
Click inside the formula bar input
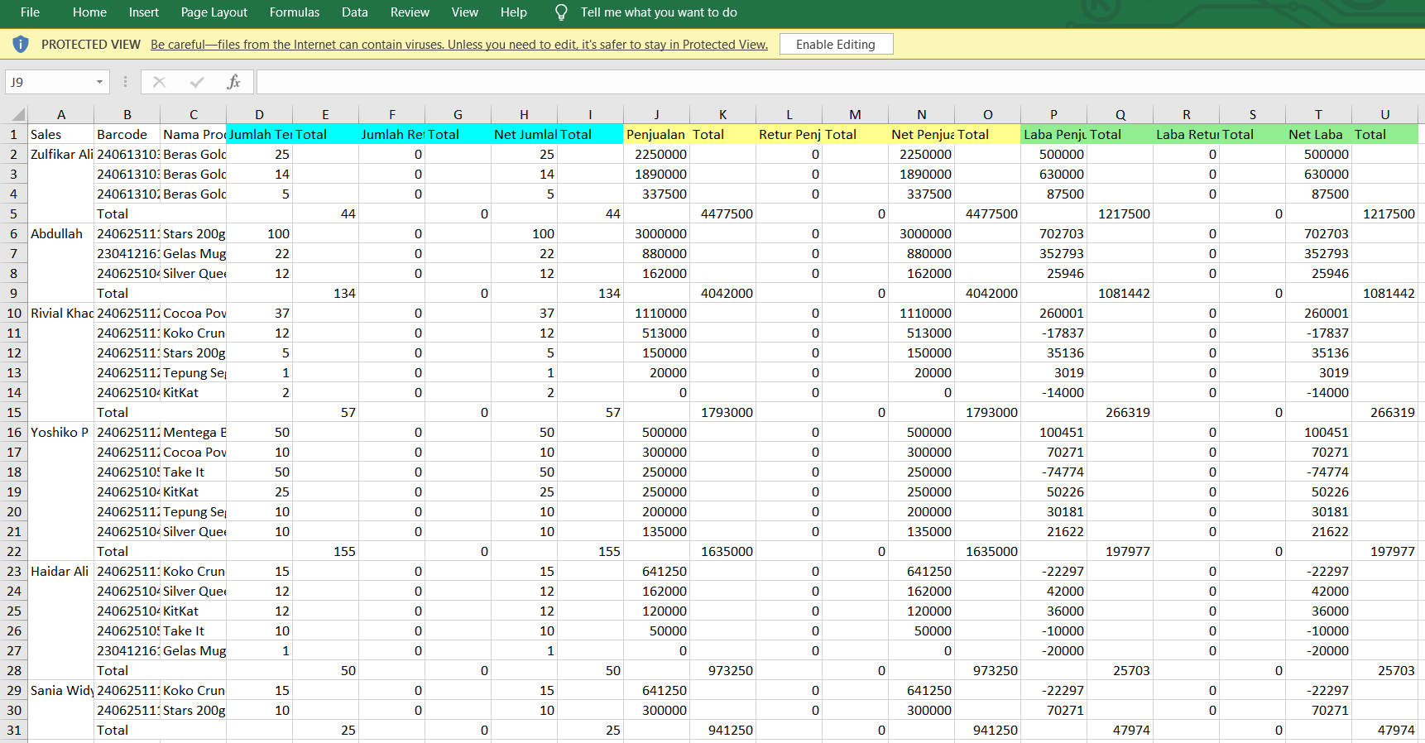pos(828,82)
